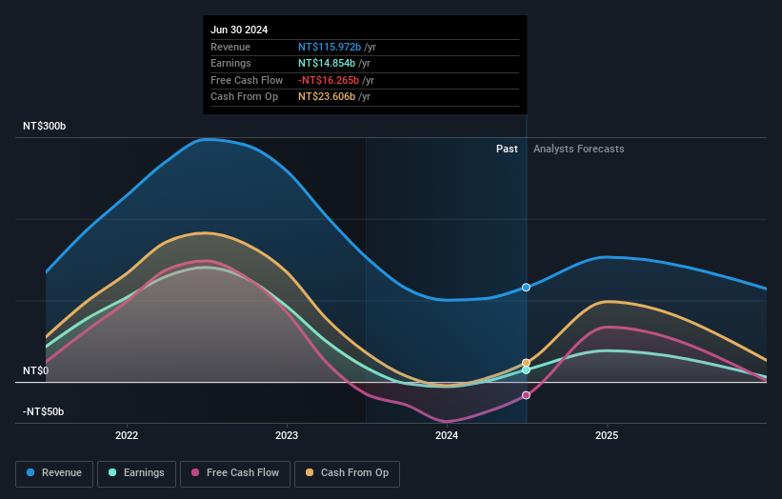Click the Free Cash Flow label in tooltip

[247, 80]
